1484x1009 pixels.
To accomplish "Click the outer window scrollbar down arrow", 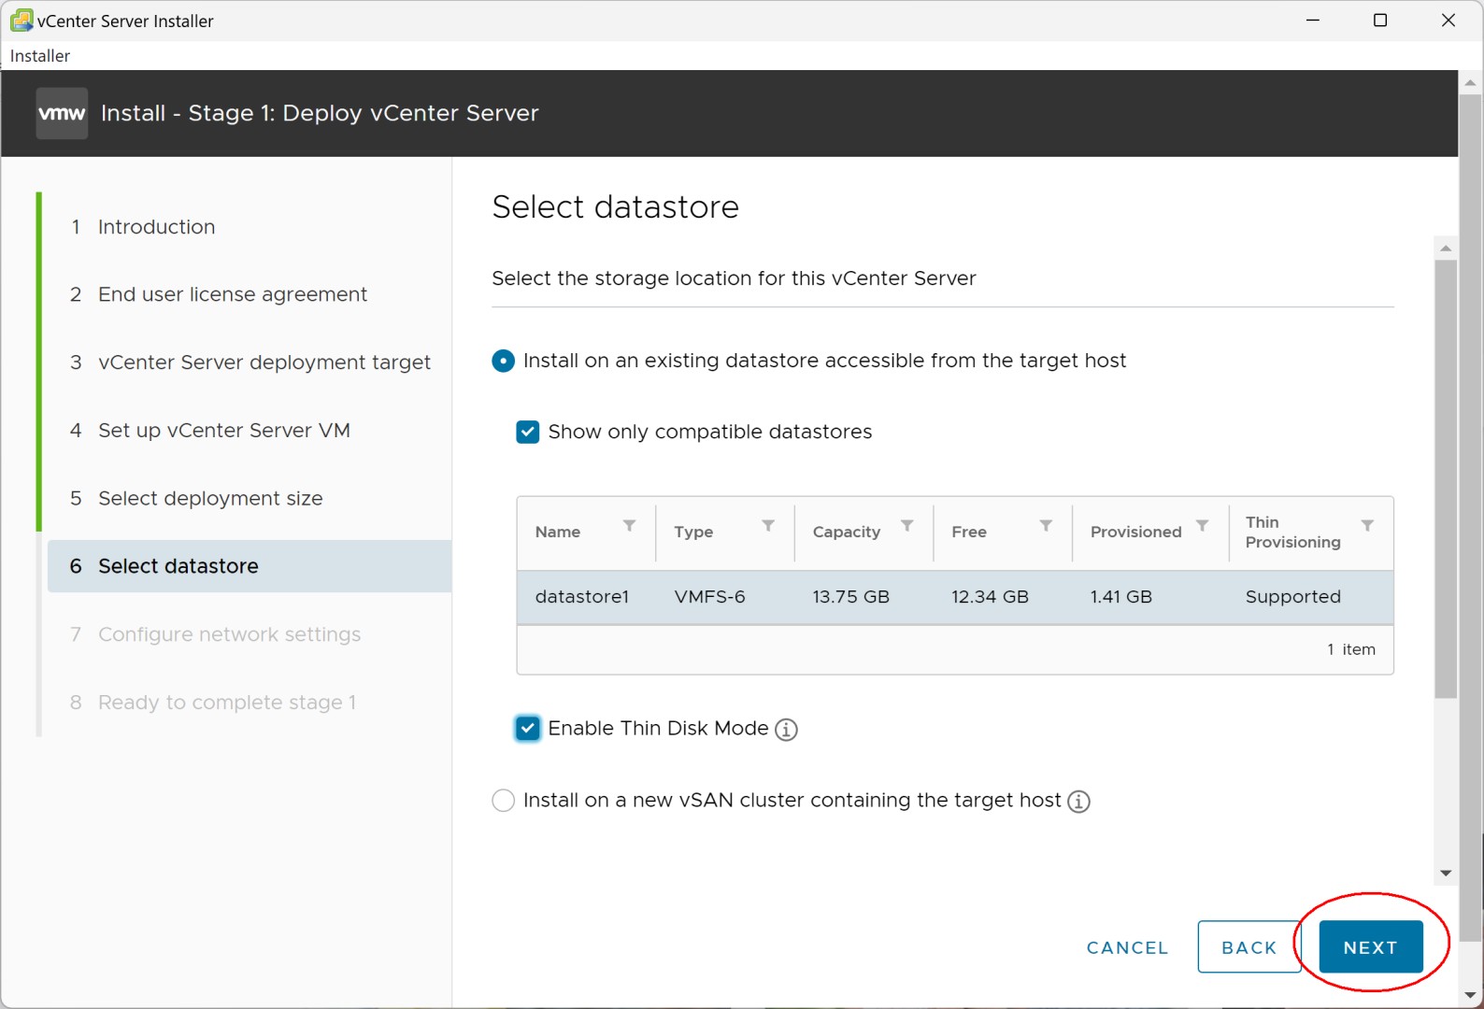I will (x=1471, y=996).
